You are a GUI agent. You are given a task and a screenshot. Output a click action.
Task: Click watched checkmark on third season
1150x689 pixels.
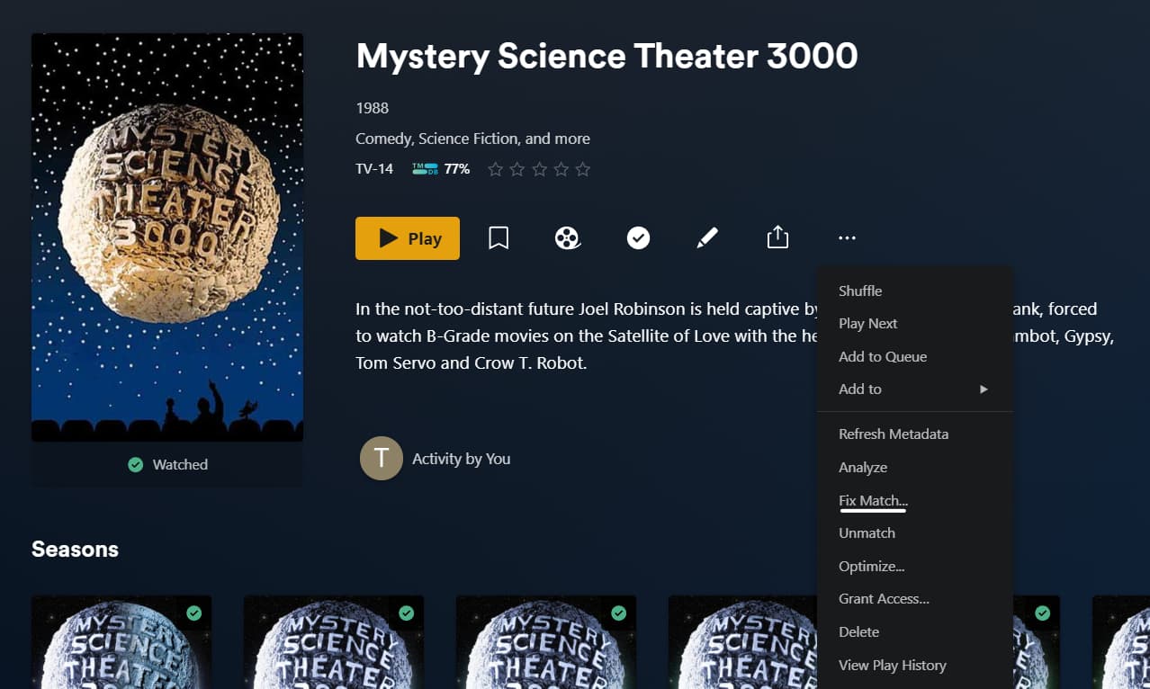coord(618,613)
